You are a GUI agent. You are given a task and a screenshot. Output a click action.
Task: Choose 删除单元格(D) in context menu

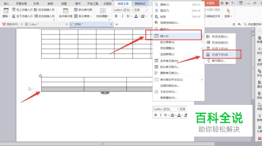[178, 73]
